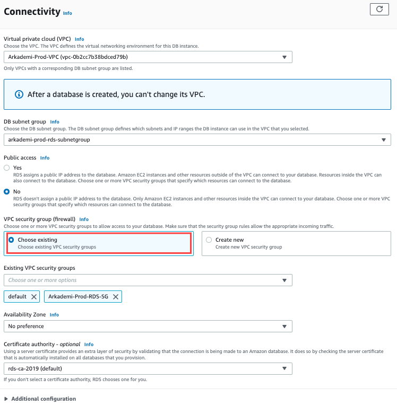The image size is (397, 406).
Task: Click the info circle icon in the VPC notice
Action: pos(19,95)
